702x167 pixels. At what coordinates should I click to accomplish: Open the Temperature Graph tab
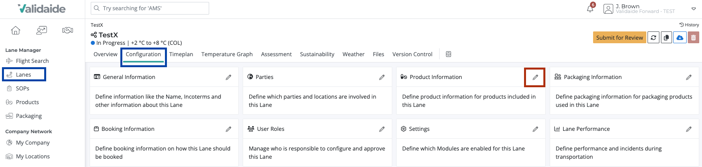[227, 54]
